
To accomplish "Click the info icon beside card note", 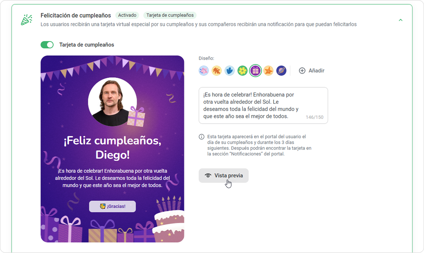I will point(202,137).
